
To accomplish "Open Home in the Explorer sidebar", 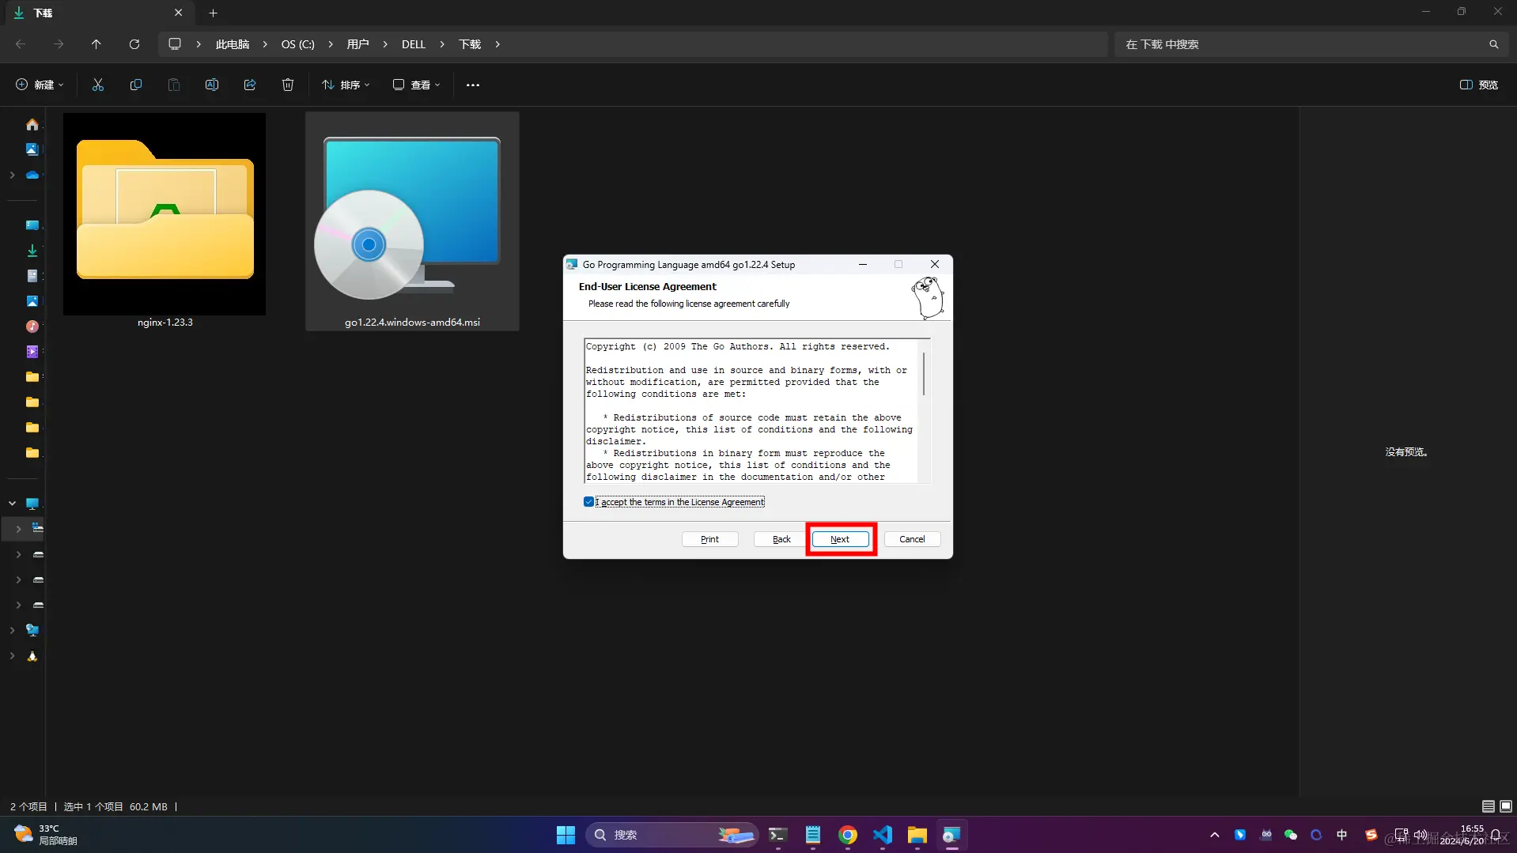I will pyautogui.click(x=32, y=125).
